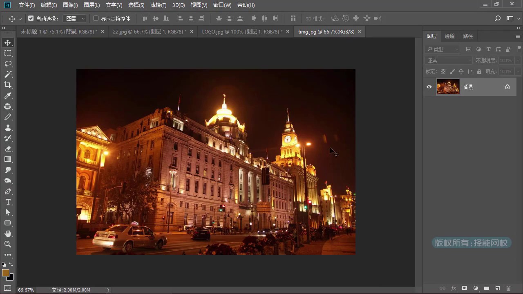The height and width of the screenshot is (294, 523).
Task: Select the Lasso tool
Action: [x=8, y=64]
